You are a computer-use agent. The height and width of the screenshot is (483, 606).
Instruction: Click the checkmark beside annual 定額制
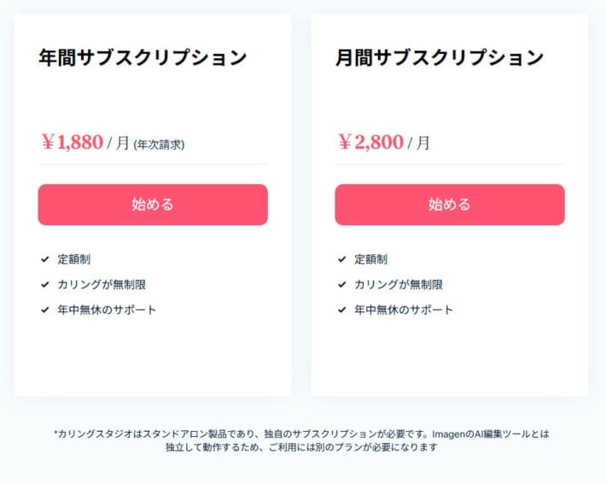pos(45,259)
